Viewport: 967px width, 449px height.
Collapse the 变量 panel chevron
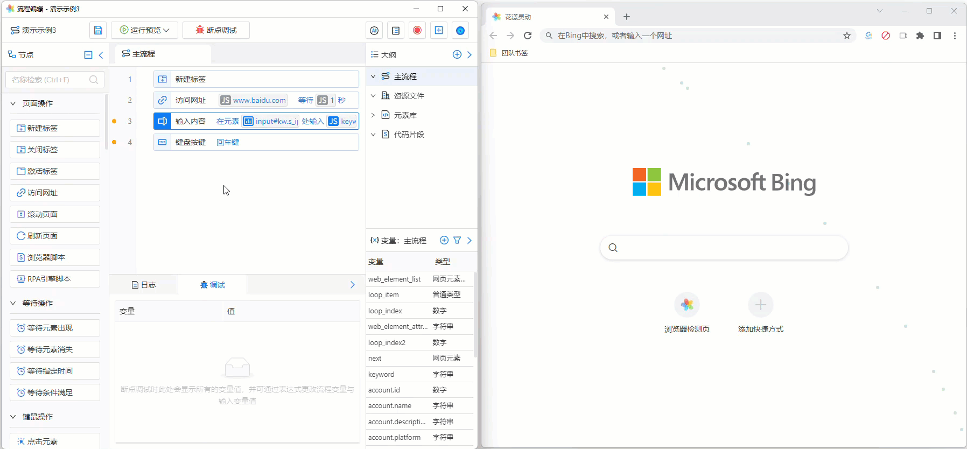470,240
